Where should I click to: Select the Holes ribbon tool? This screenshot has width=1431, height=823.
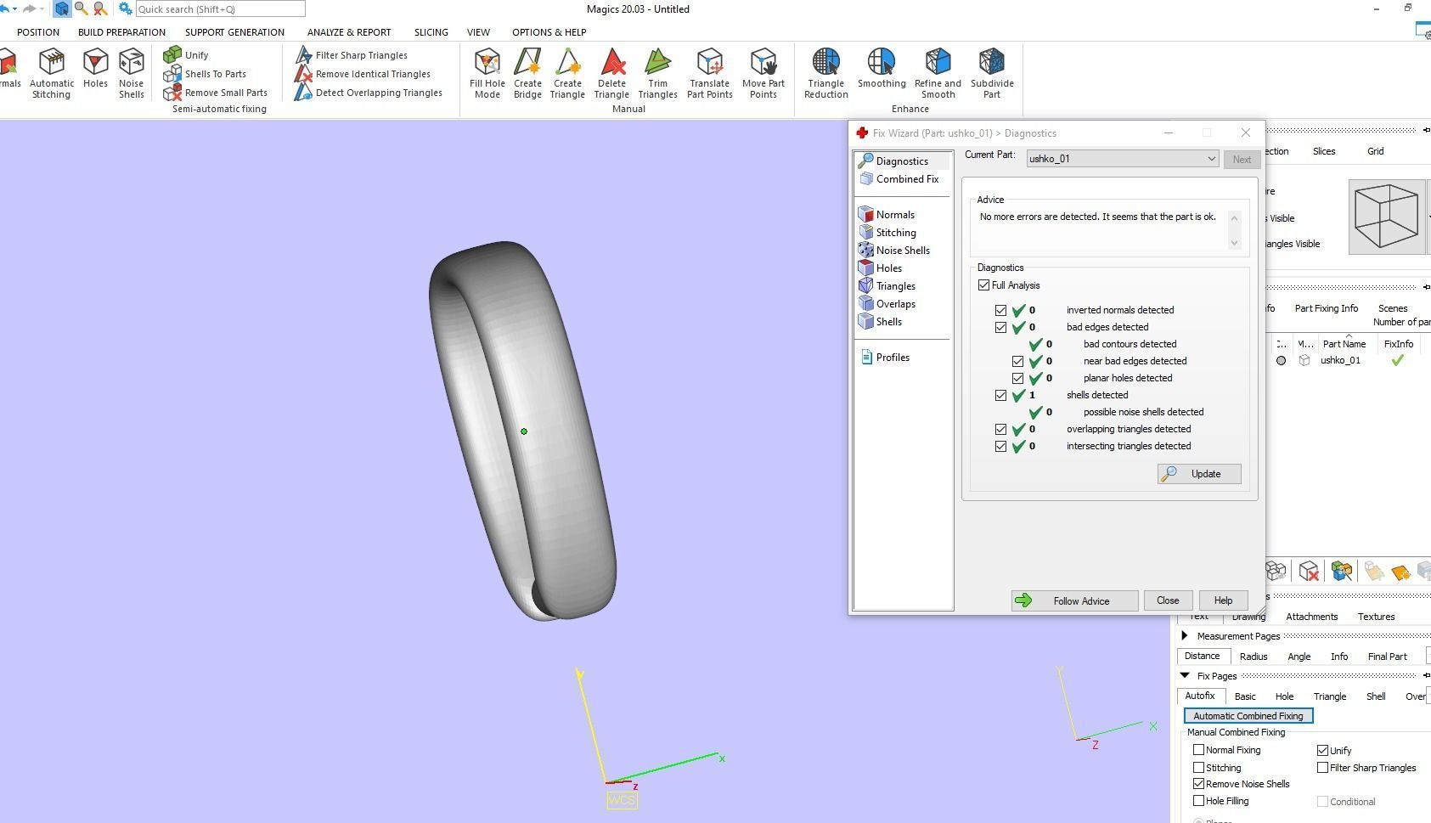[x=95, y=69]
